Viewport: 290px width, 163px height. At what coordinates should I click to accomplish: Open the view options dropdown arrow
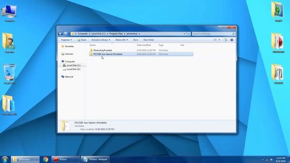point(219,40)
